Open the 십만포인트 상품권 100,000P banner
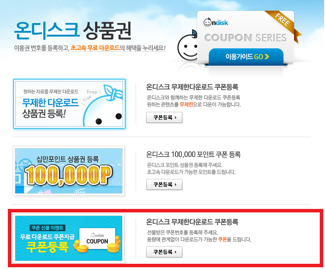 (68, 171)
